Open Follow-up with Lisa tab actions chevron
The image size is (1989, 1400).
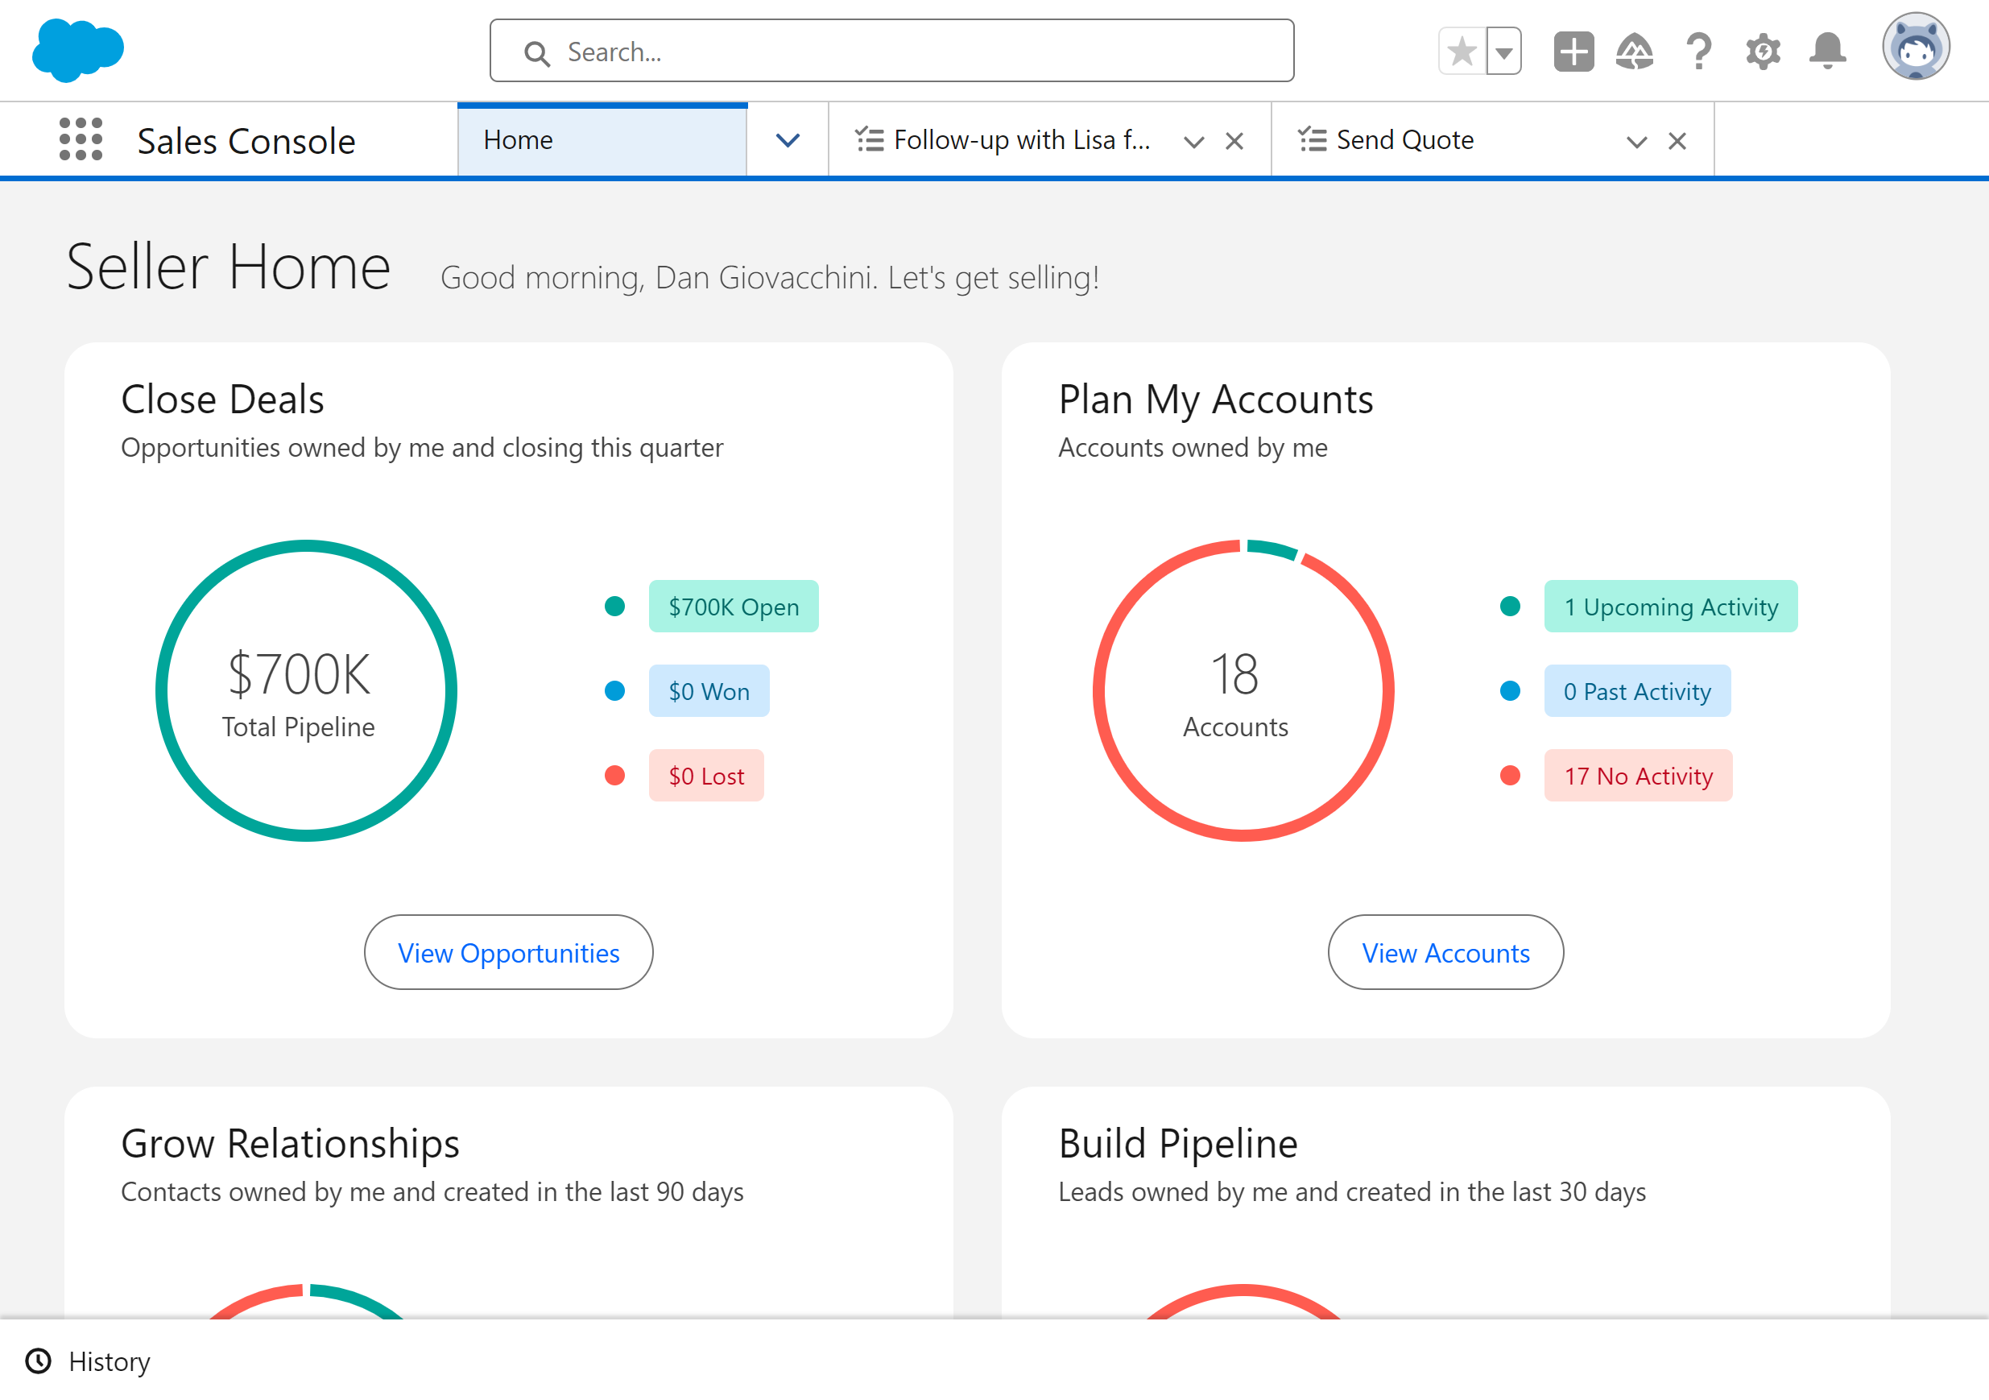pos(1193,141)
